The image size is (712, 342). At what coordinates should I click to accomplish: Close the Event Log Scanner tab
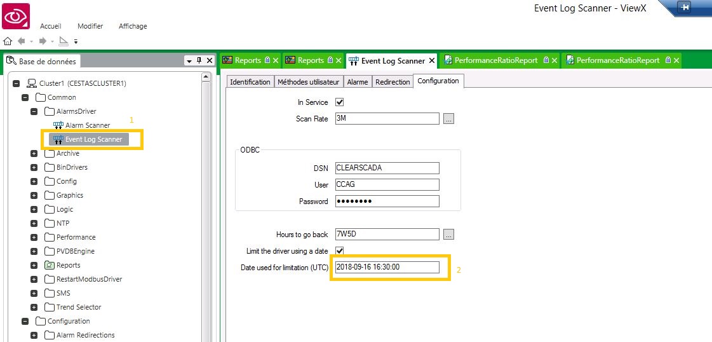432,60
